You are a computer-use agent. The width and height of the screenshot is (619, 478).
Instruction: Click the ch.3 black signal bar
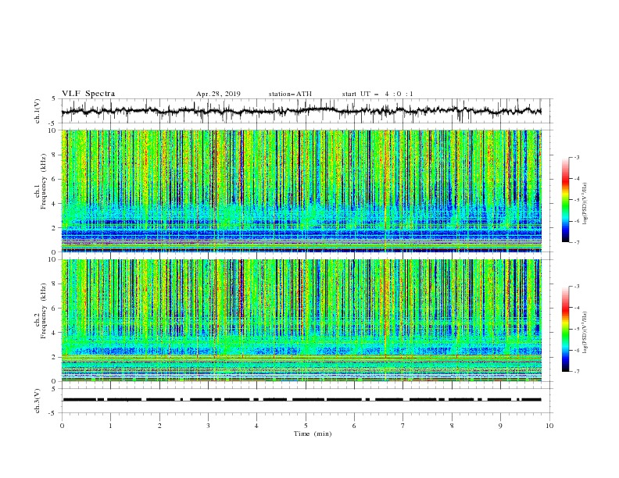tap(302, 400)
